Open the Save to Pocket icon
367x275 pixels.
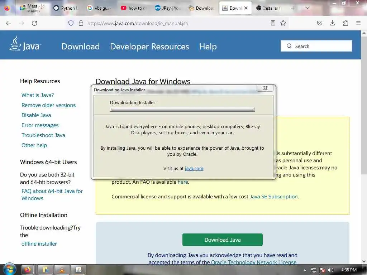tap(320, 23)
